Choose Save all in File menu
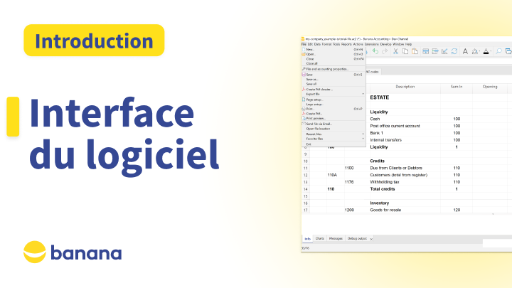 (x=333, y=84)
